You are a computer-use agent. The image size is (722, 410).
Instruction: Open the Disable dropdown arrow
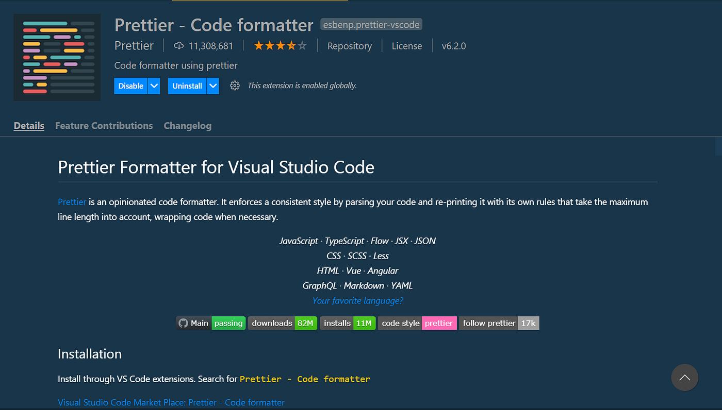click(x=154, y=86)
